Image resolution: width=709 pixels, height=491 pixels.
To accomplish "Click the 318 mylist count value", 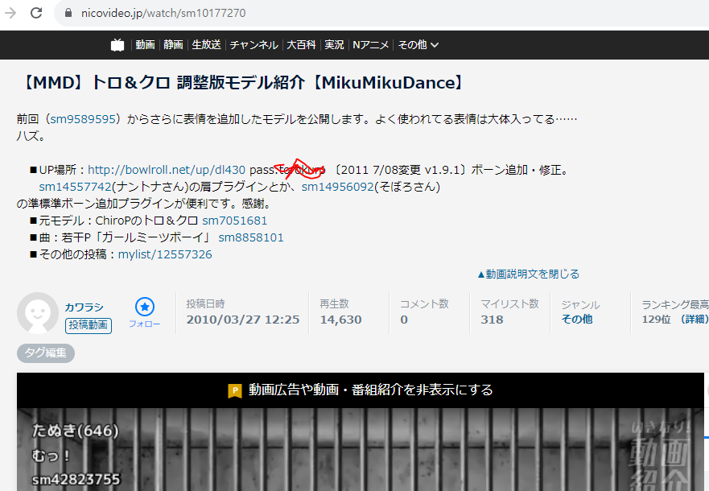I will click(492, 320).
